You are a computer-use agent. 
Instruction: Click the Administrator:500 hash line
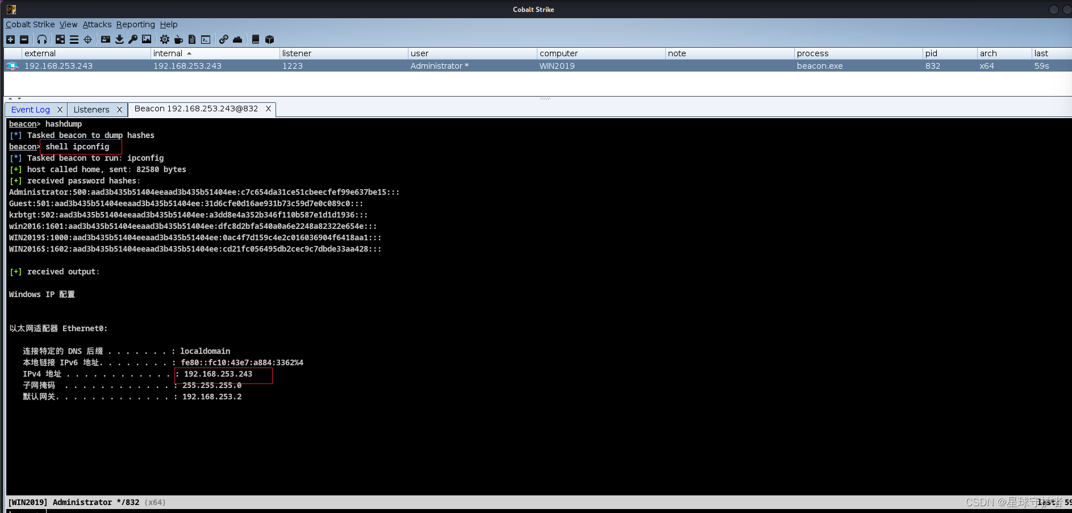tap(205, 192)
